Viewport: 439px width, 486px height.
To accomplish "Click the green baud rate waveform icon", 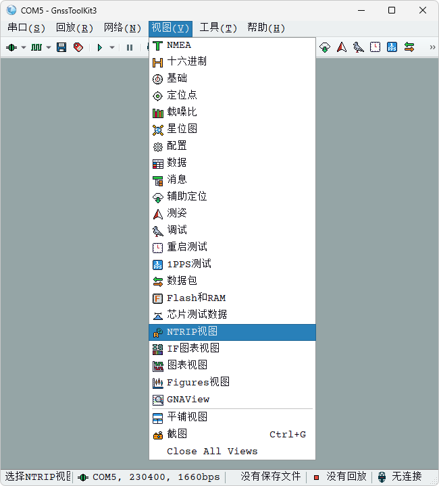I will [36, 47].
